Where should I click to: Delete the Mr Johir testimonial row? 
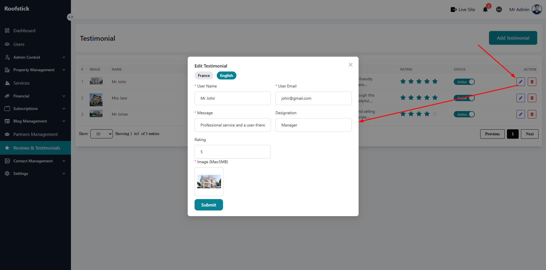[x=532, y=82]
